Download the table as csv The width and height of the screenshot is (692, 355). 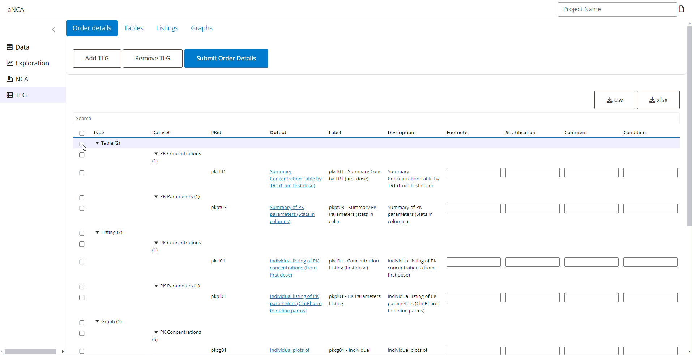pyautogui.click(x=614, y=100)
